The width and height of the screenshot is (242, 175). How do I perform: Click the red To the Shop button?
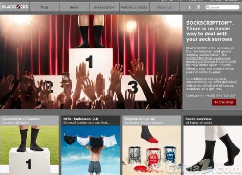click(x=224, y=102)
